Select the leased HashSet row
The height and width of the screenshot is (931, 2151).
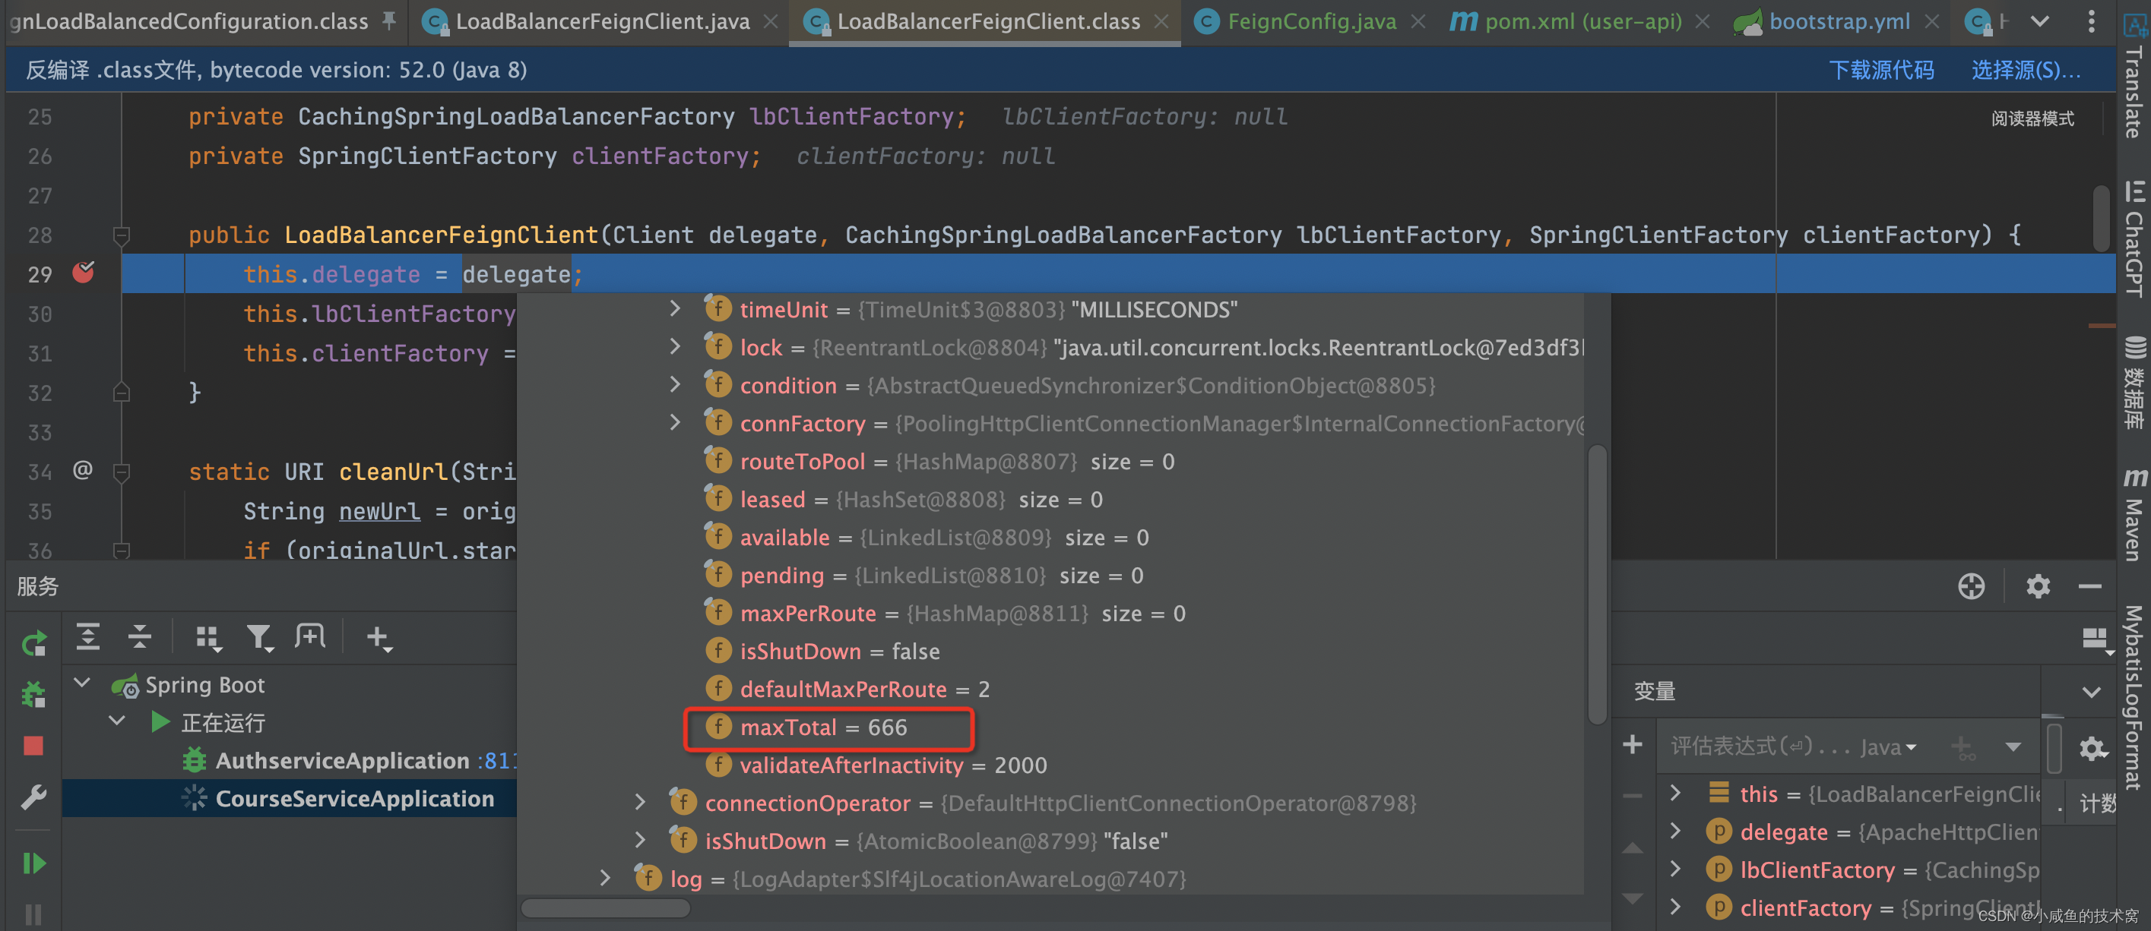pos(903,499)
